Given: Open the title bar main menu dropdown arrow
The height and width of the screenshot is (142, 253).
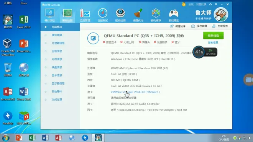Looking at the screenshot, I should coord(216,4).
